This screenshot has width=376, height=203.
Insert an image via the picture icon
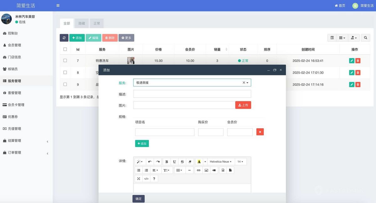207,170
